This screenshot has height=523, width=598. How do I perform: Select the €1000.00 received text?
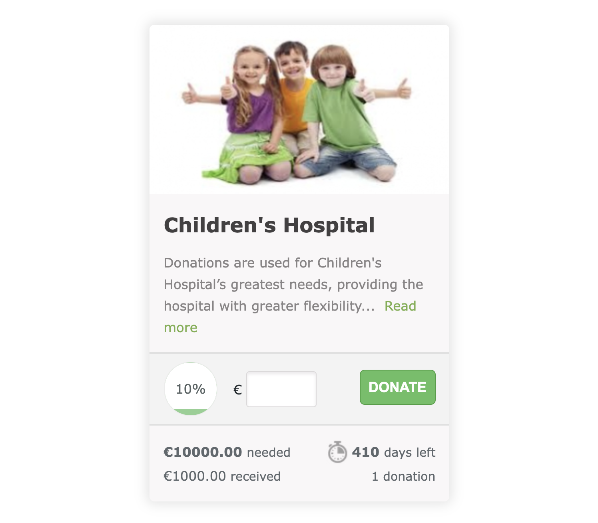pyautogui.click(x=222, y=476)
